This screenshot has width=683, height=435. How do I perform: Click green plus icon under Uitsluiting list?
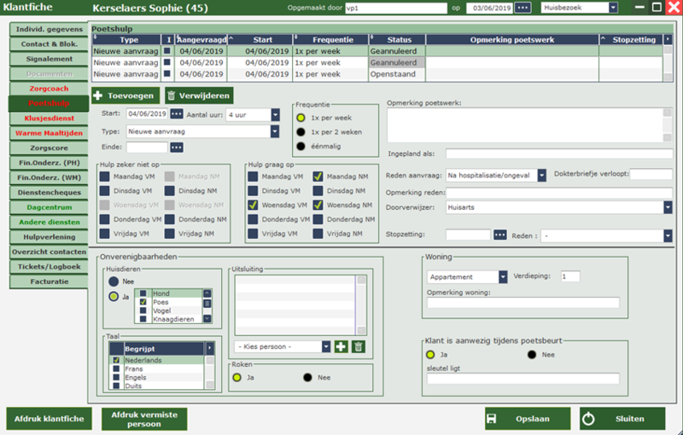tap(341, 346)
